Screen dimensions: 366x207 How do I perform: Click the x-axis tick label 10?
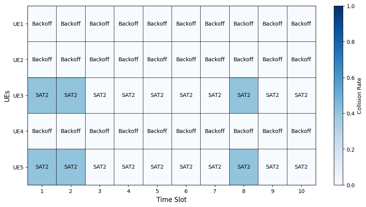(301, 191)
